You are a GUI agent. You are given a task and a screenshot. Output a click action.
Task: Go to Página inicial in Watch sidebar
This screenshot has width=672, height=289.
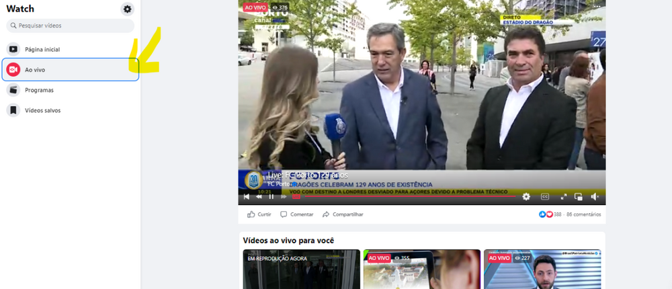71,49
